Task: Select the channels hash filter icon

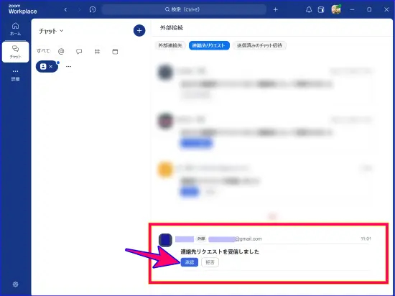Action: 97,52
